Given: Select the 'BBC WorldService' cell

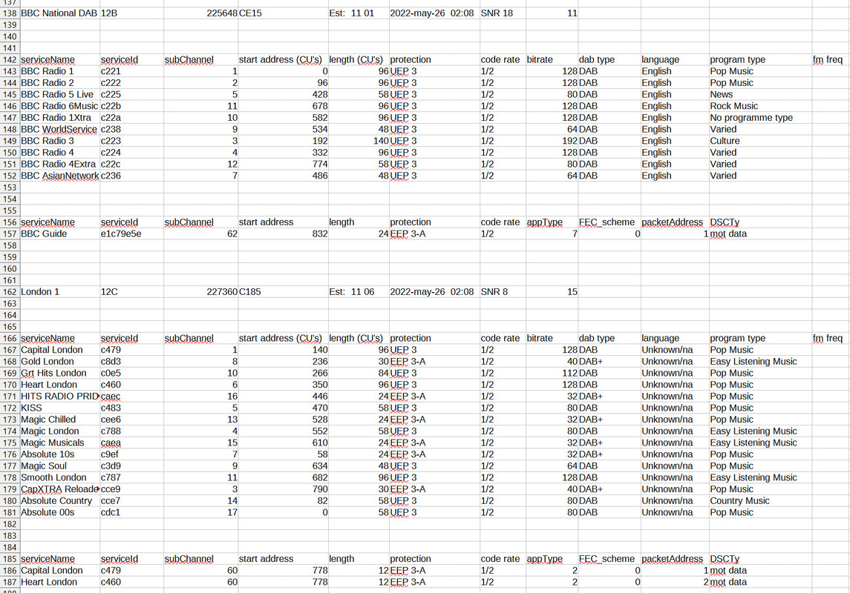Looking at the screenshot, I should (x=59, y=130).
